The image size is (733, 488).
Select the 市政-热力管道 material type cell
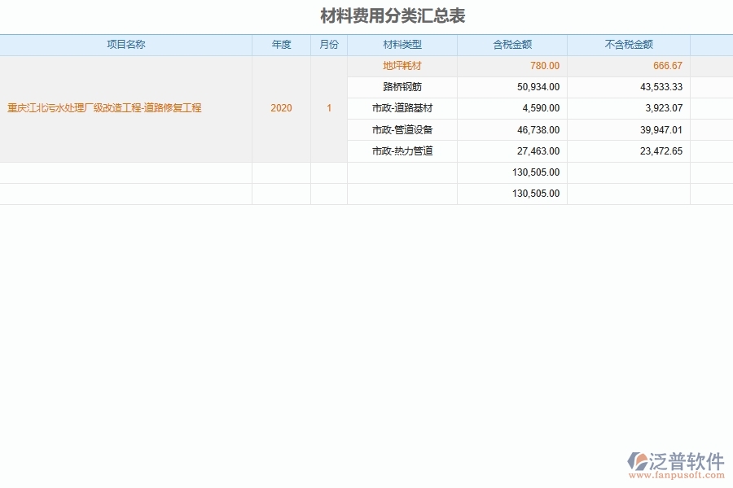tap(402, 150)
